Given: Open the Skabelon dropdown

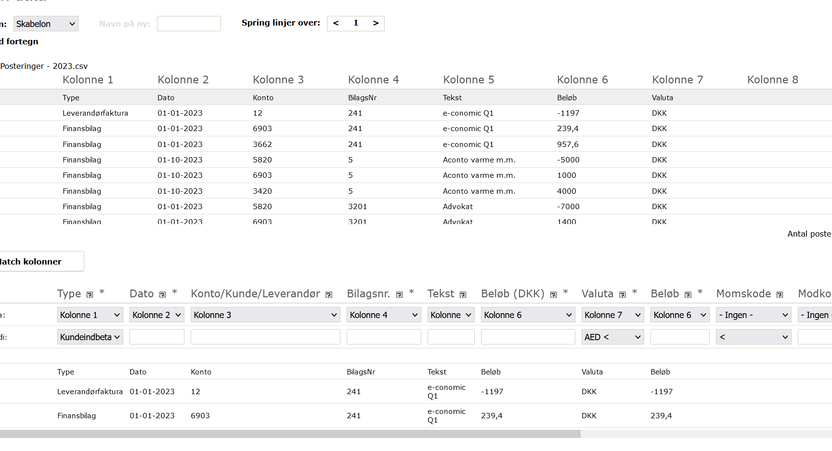Looking at the screenshot, I should coord(46,24).
